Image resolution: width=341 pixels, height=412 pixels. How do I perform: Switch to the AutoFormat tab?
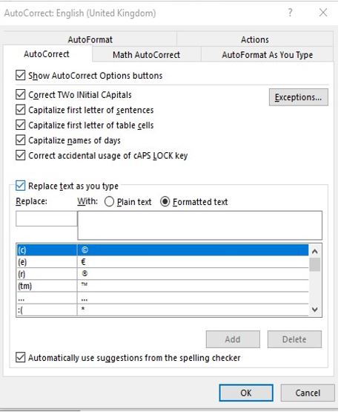(90, 39)
